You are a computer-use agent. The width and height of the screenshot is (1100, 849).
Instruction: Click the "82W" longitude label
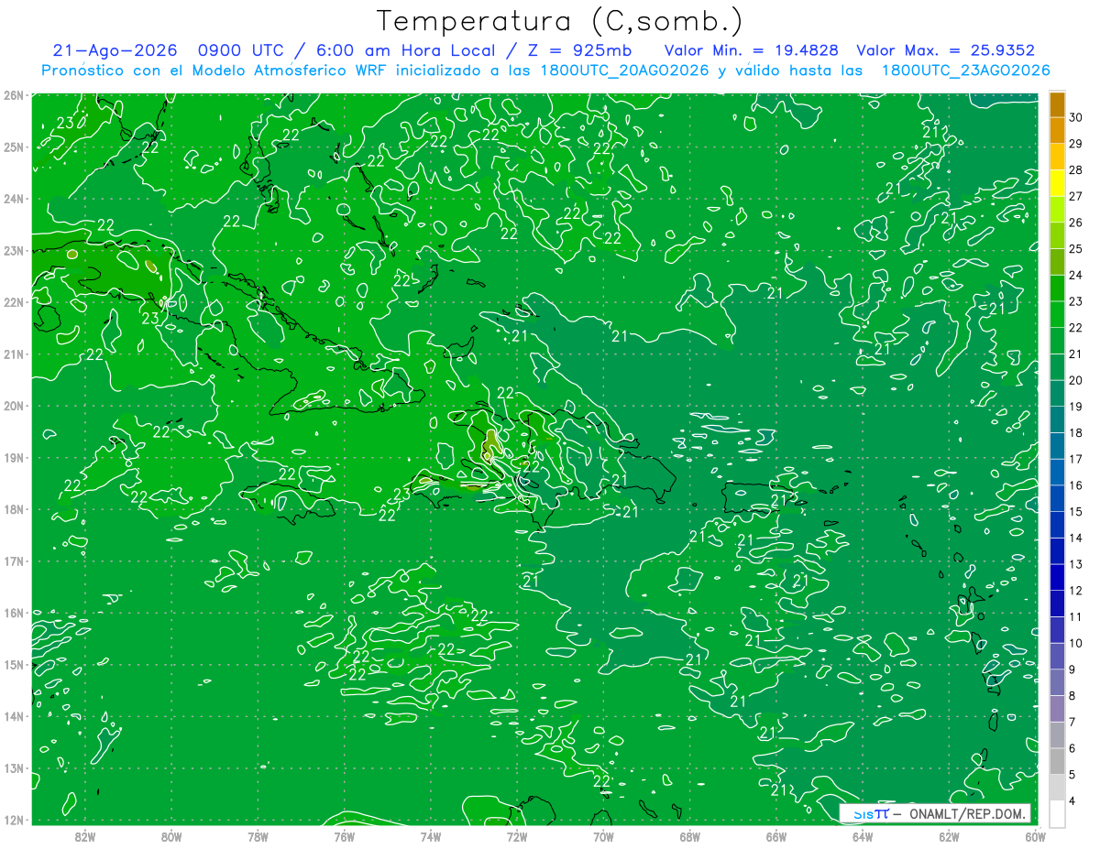point(85,835)
